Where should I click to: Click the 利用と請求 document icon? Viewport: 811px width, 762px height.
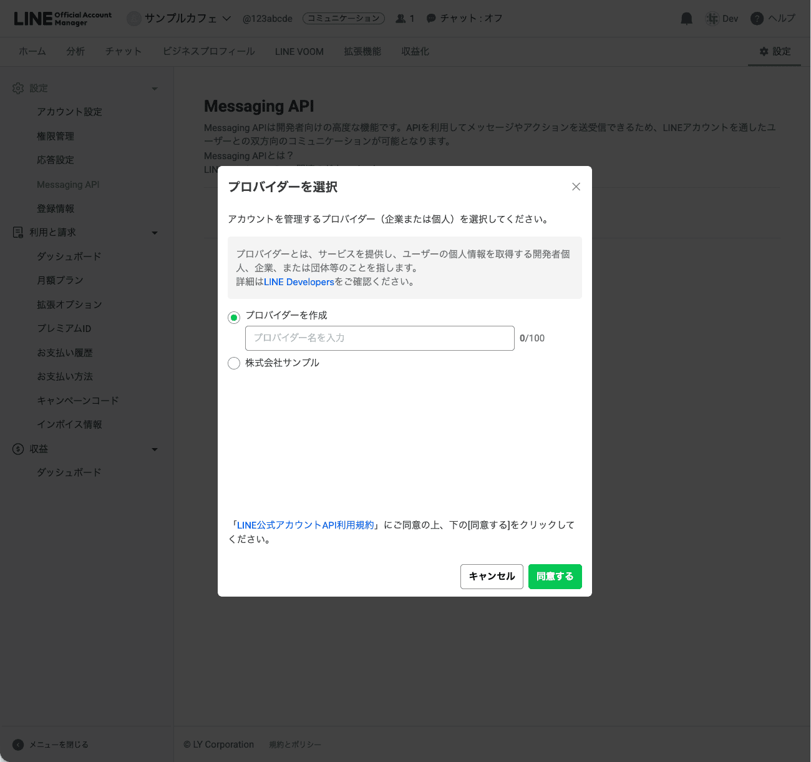point(18,232)
